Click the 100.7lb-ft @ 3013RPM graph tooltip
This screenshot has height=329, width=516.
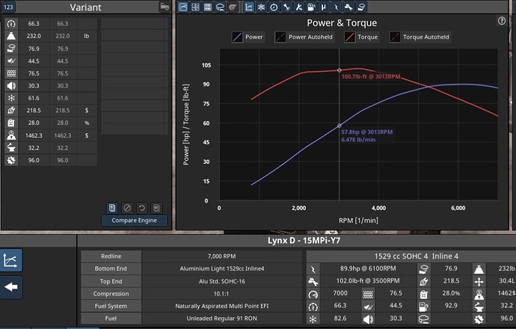coord(371,77)
